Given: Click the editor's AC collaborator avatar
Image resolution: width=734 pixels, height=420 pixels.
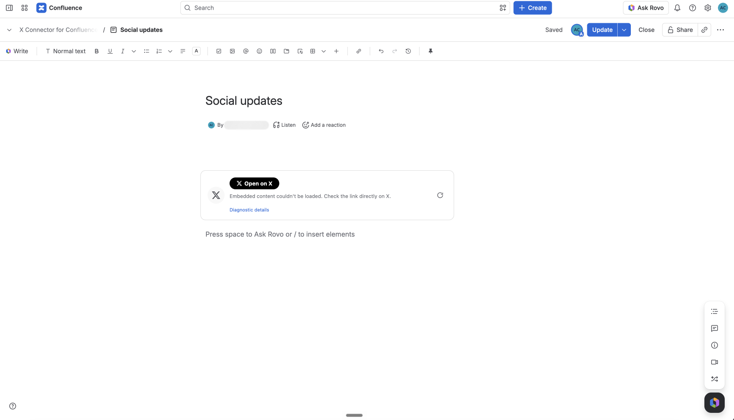Looking at the screenshot, I should pos(577,30).
